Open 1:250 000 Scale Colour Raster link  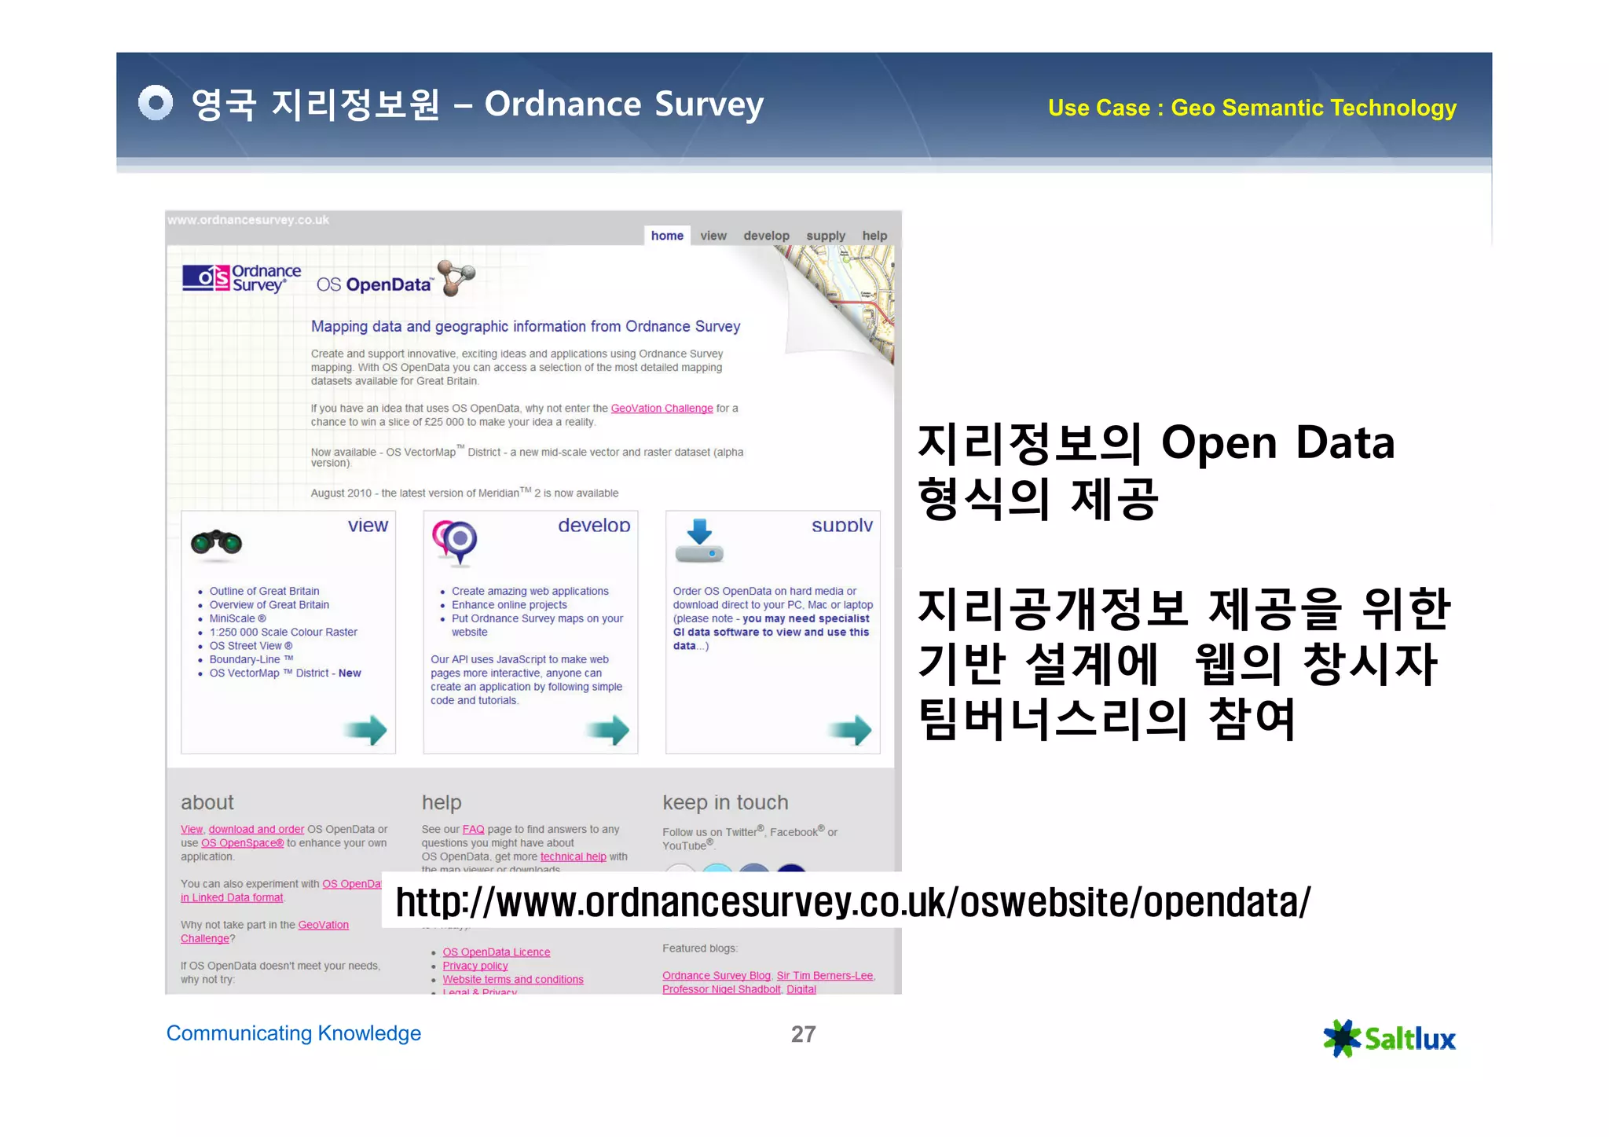pyautogui.click(x=283, y=632)
